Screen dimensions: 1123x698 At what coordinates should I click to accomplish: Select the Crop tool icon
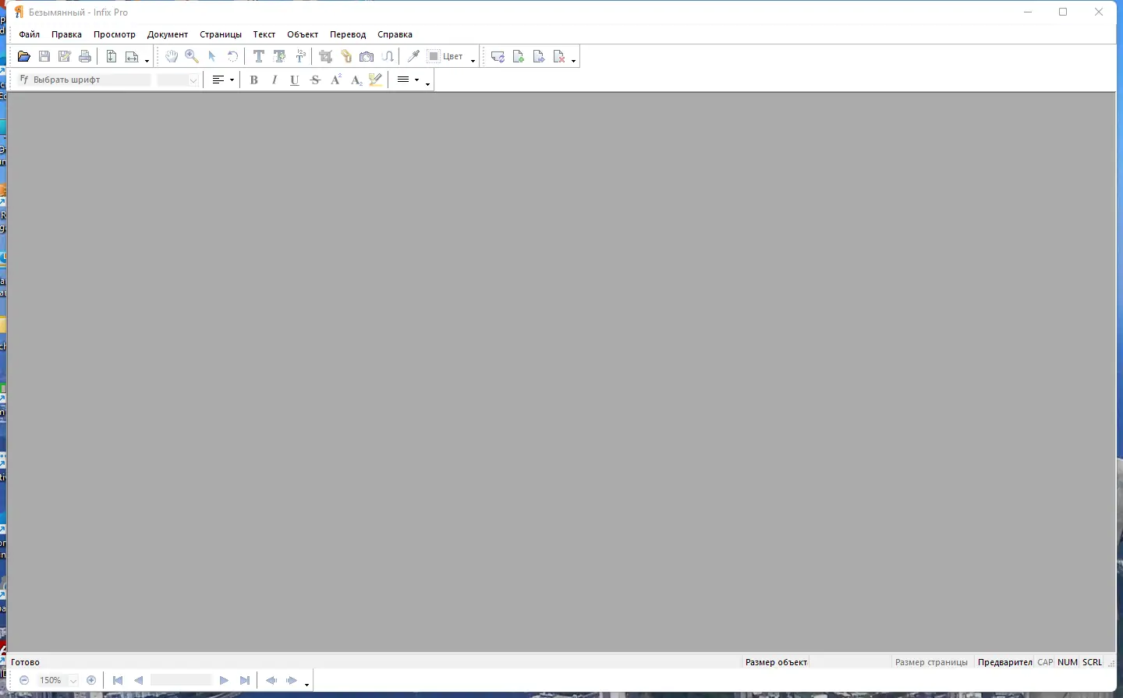pyautogui.click(x=326, y=57)
